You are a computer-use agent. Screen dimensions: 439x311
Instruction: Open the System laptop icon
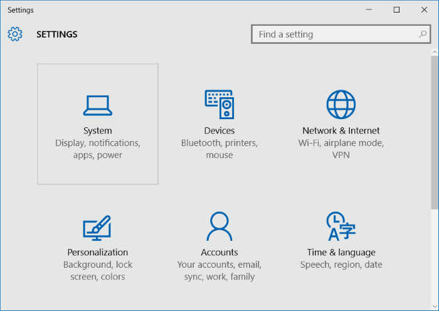[x=98, y=105]
